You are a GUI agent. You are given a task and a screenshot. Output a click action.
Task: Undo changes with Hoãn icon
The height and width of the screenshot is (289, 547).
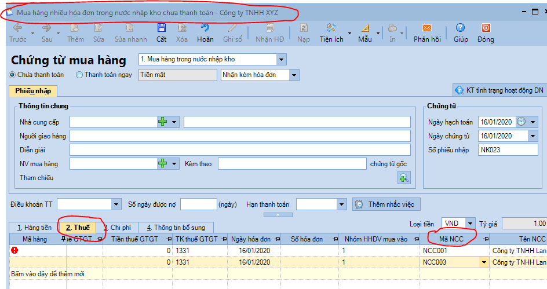[205, 28]
